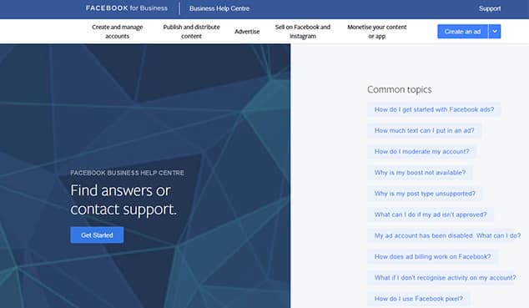
Task: Select the Advertise menu item
Action: coord(247,32)
